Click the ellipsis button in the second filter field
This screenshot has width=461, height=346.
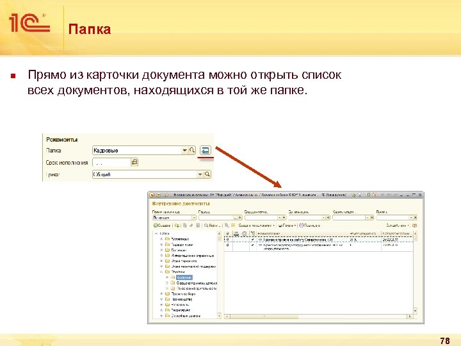(x=236, y=218)
